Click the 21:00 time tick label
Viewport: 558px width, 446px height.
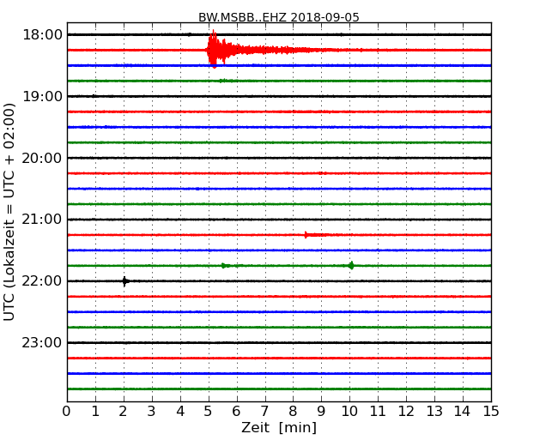pyautogui.click(x=41, y=220)
